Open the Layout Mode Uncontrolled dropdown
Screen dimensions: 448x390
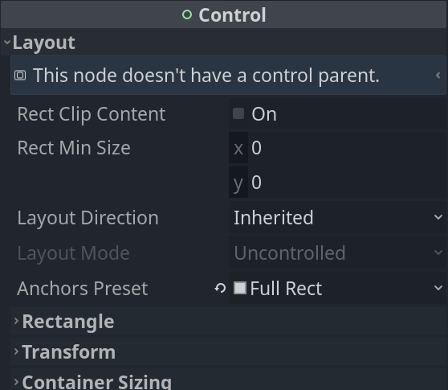tap(337, 252)
